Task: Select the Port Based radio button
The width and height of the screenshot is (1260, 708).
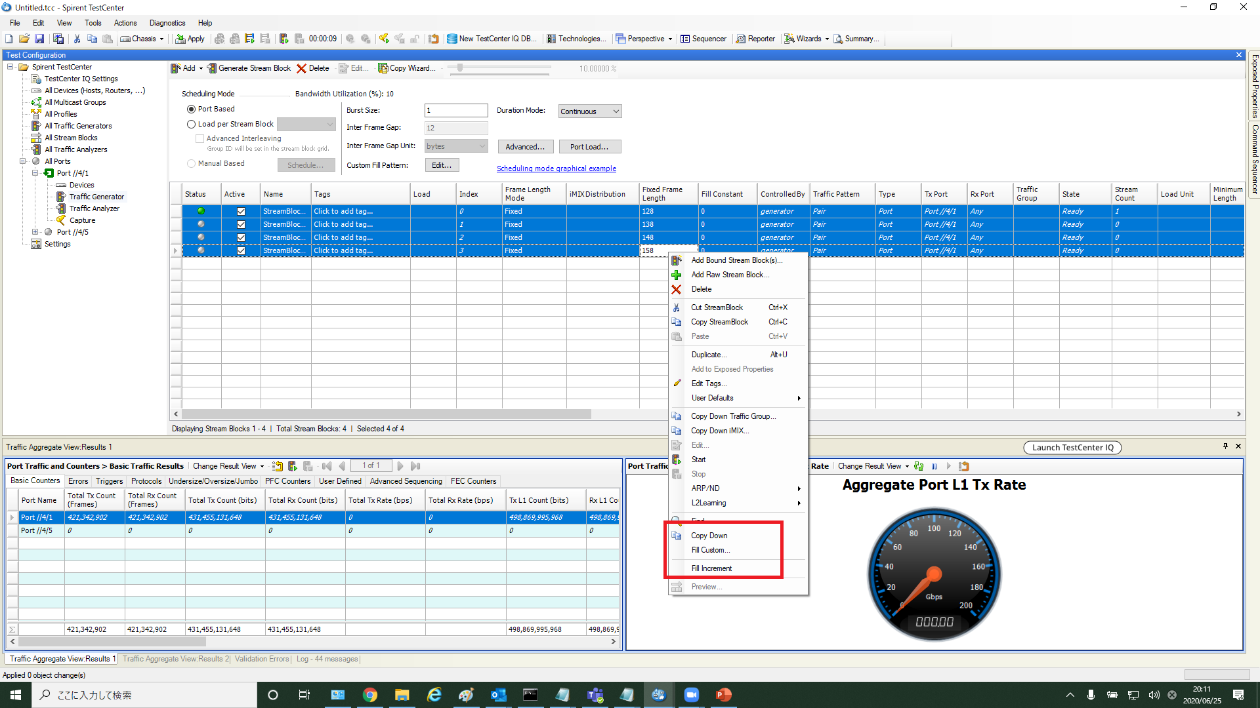Action: [x=191, y=109]
